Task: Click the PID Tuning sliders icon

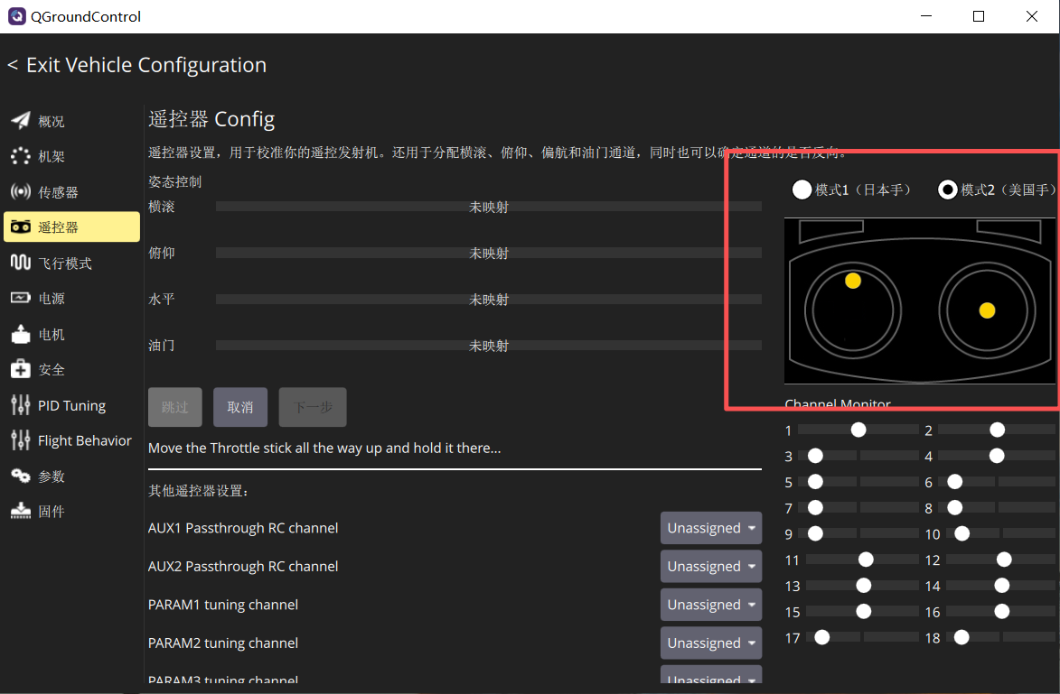Action: coord(20,404)
